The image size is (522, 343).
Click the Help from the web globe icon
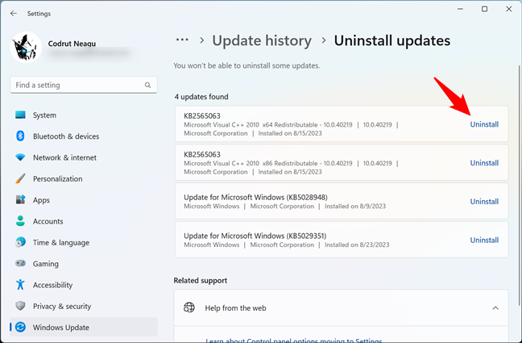pos(189,307)
